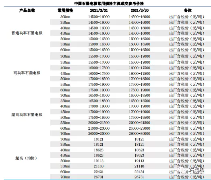Click the 500mm spec beside 19113
The image size is (211, 180).
(x=65, y=161)
